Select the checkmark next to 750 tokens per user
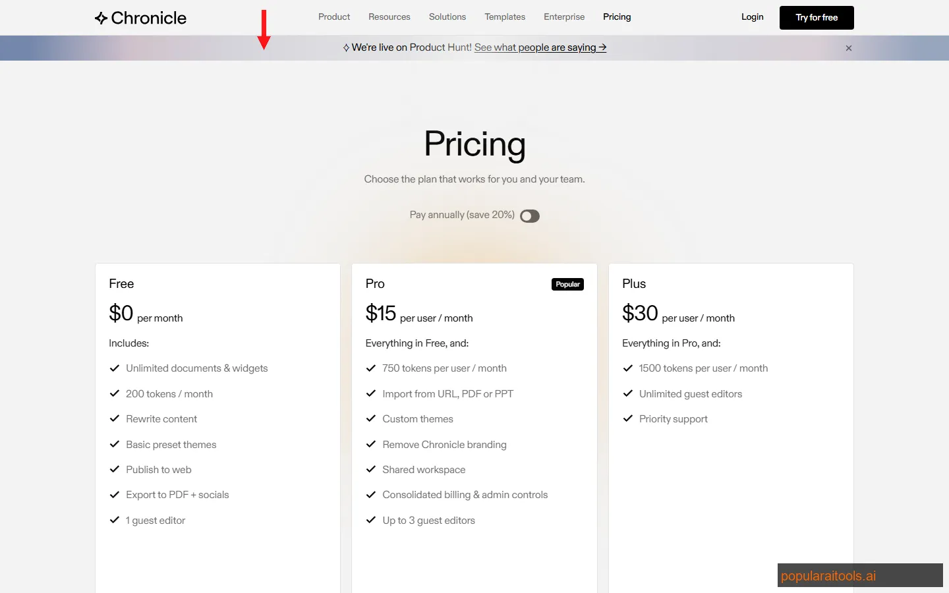Image resolution: width=949 pixels, height=593 pixels. (x=371, y=368)
